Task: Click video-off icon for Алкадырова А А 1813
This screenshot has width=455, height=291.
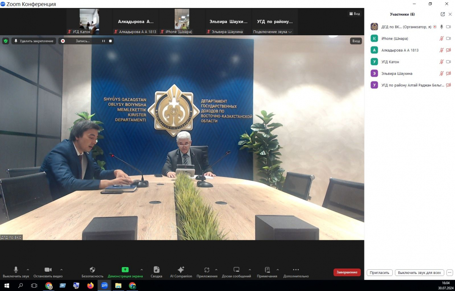Action: click(448, 50)
